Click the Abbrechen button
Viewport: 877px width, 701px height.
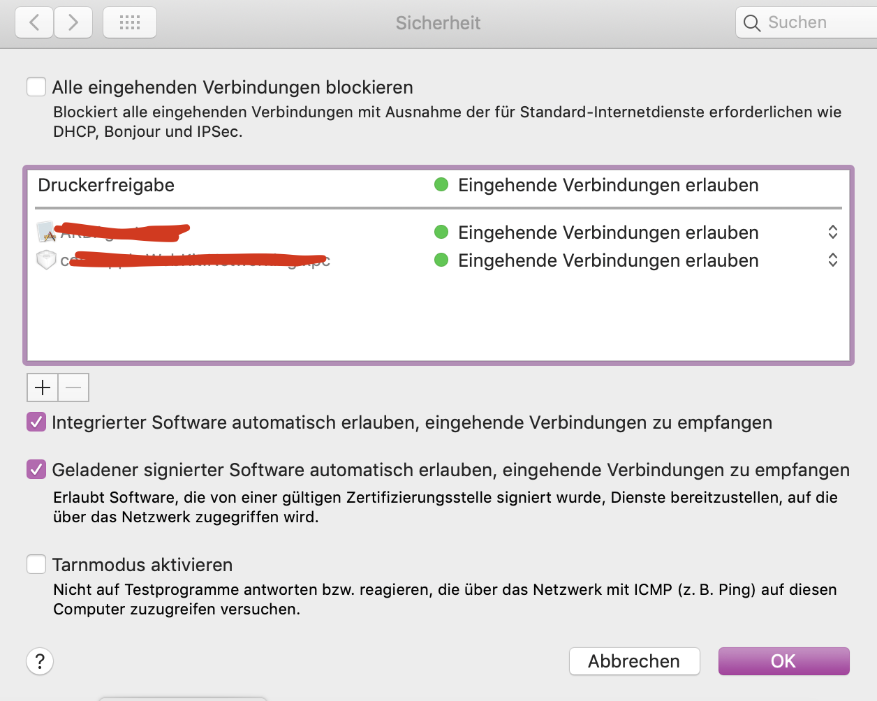click(x=634, y=661)
